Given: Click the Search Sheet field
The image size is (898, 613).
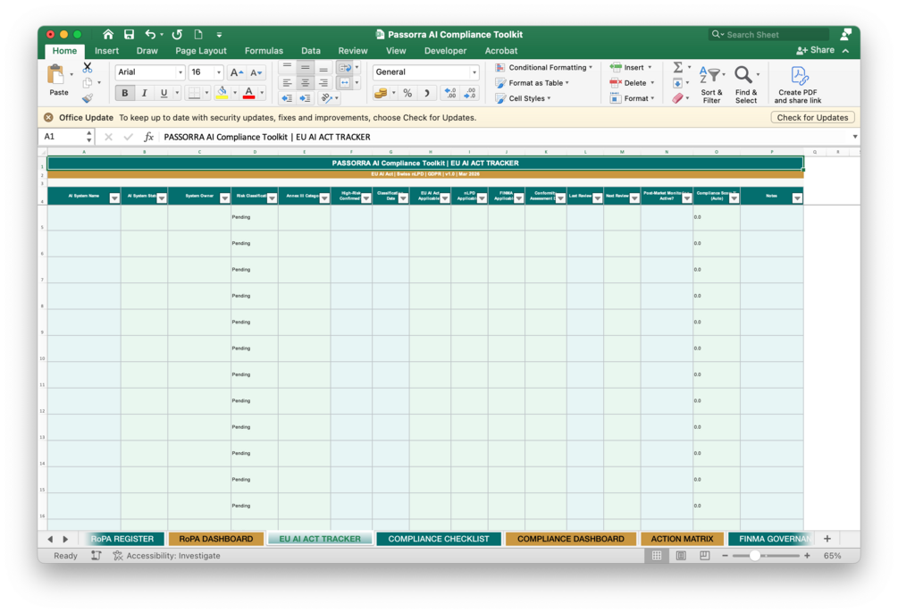Looking at the screenshot, I should tap(769, 34).
